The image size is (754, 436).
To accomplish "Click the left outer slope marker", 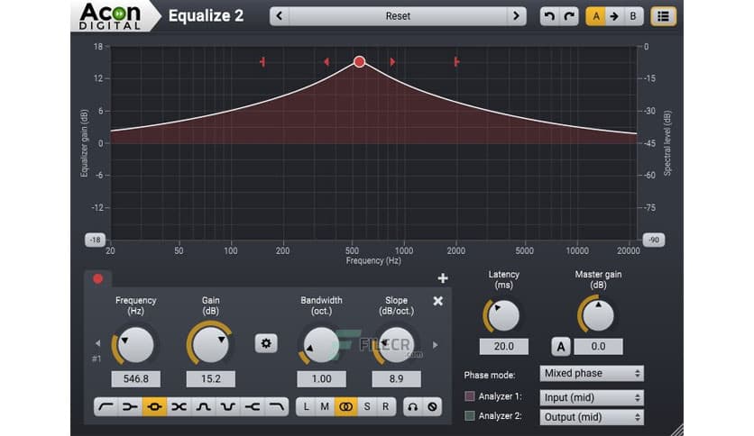I will pyautogui.click(x=262, y=61).
